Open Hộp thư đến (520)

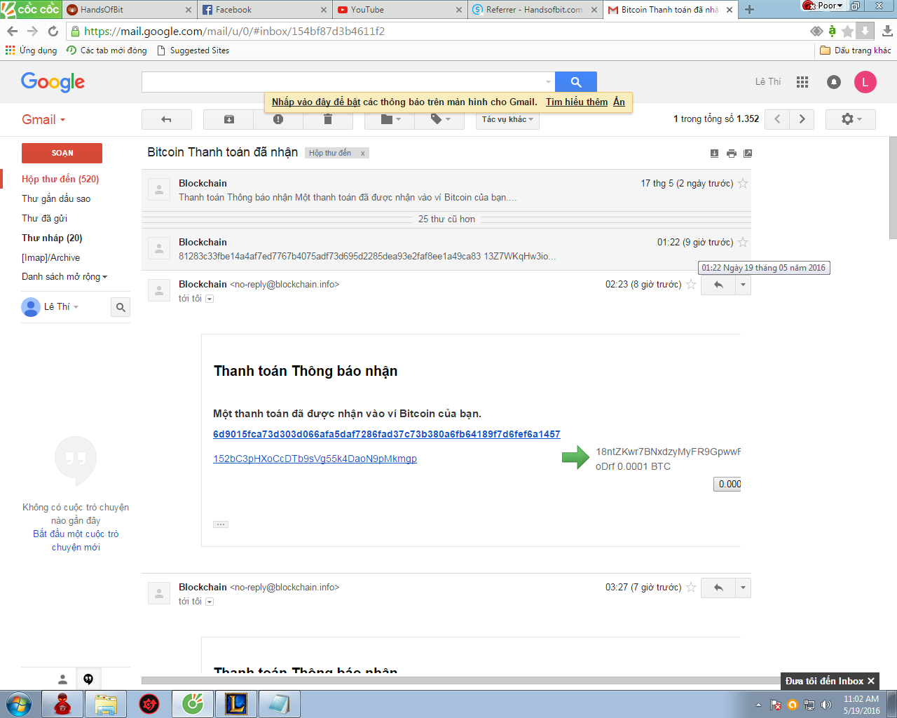pyautogui.click(x=60, y=179)
